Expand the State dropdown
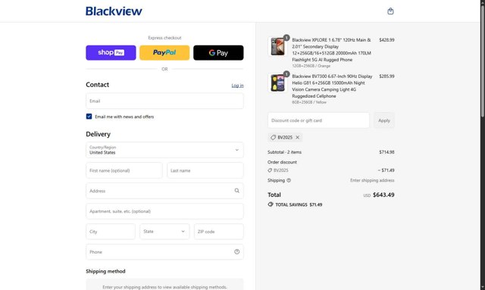 (x=164, y=232)
